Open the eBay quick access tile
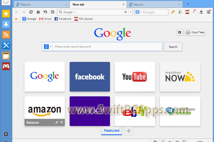Screen dimensions: 214x142 [135, 111]
